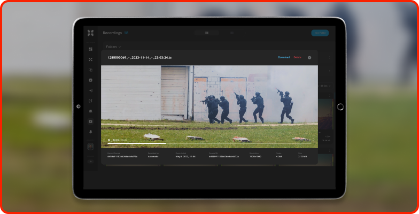The width and height of the screenshot is (419, 214).
Task: Switch to list view toggle
Action: (207, 33)
